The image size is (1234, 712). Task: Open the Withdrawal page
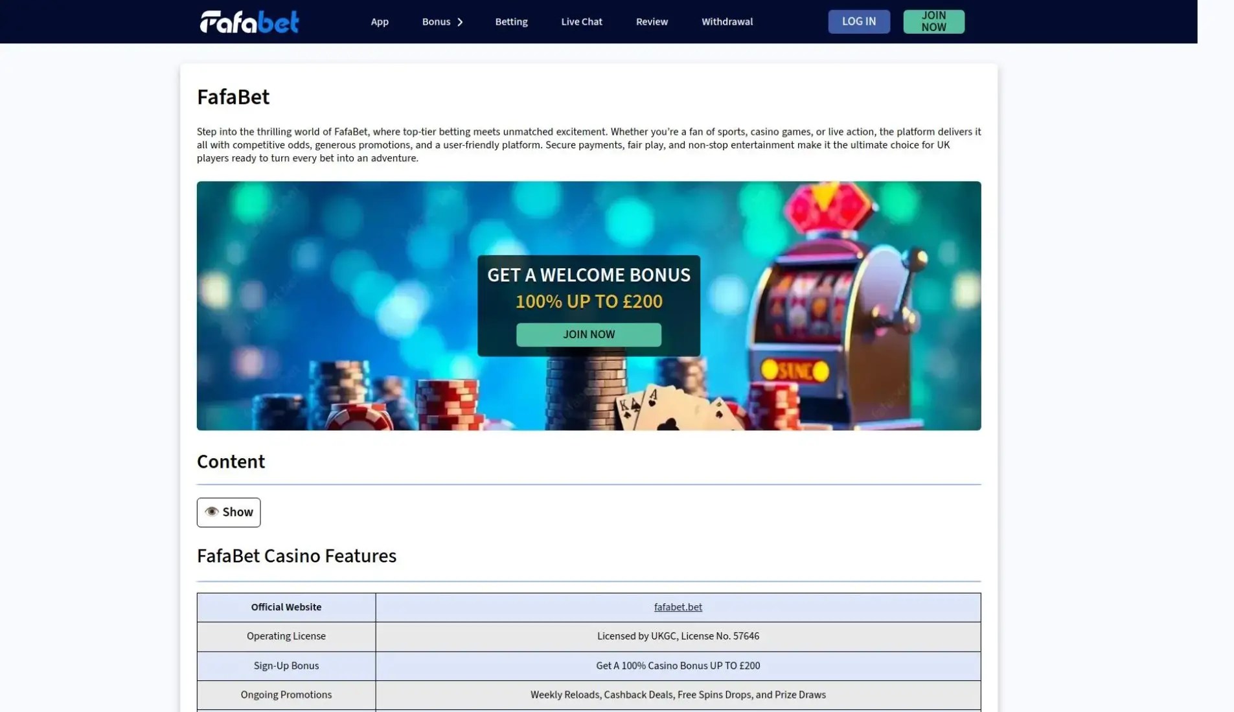[x=727, y=21]
